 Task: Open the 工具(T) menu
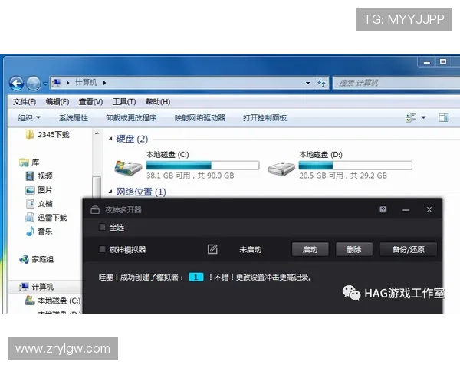124,102
